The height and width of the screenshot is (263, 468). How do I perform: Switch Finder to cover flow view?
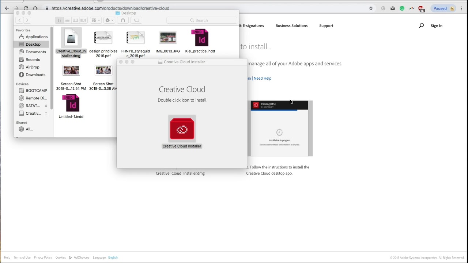click(x=83, y=20)
